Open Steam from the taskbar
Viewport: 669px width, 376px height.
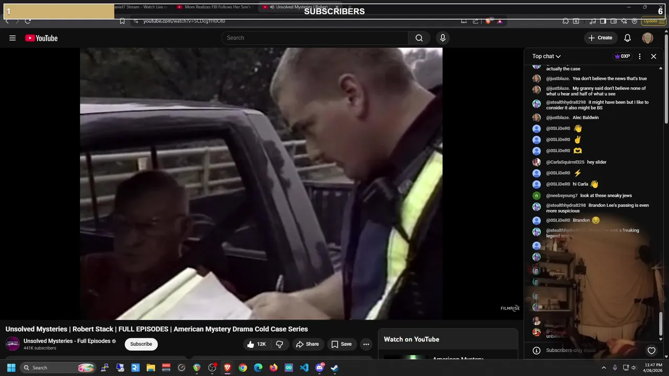tap(335, 368)
